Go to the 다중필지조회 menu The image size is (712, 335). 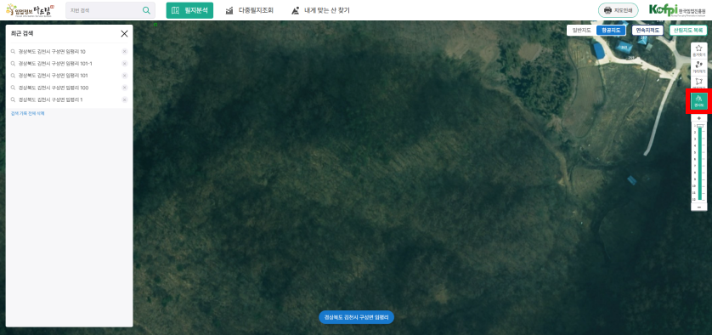point(250,10)
